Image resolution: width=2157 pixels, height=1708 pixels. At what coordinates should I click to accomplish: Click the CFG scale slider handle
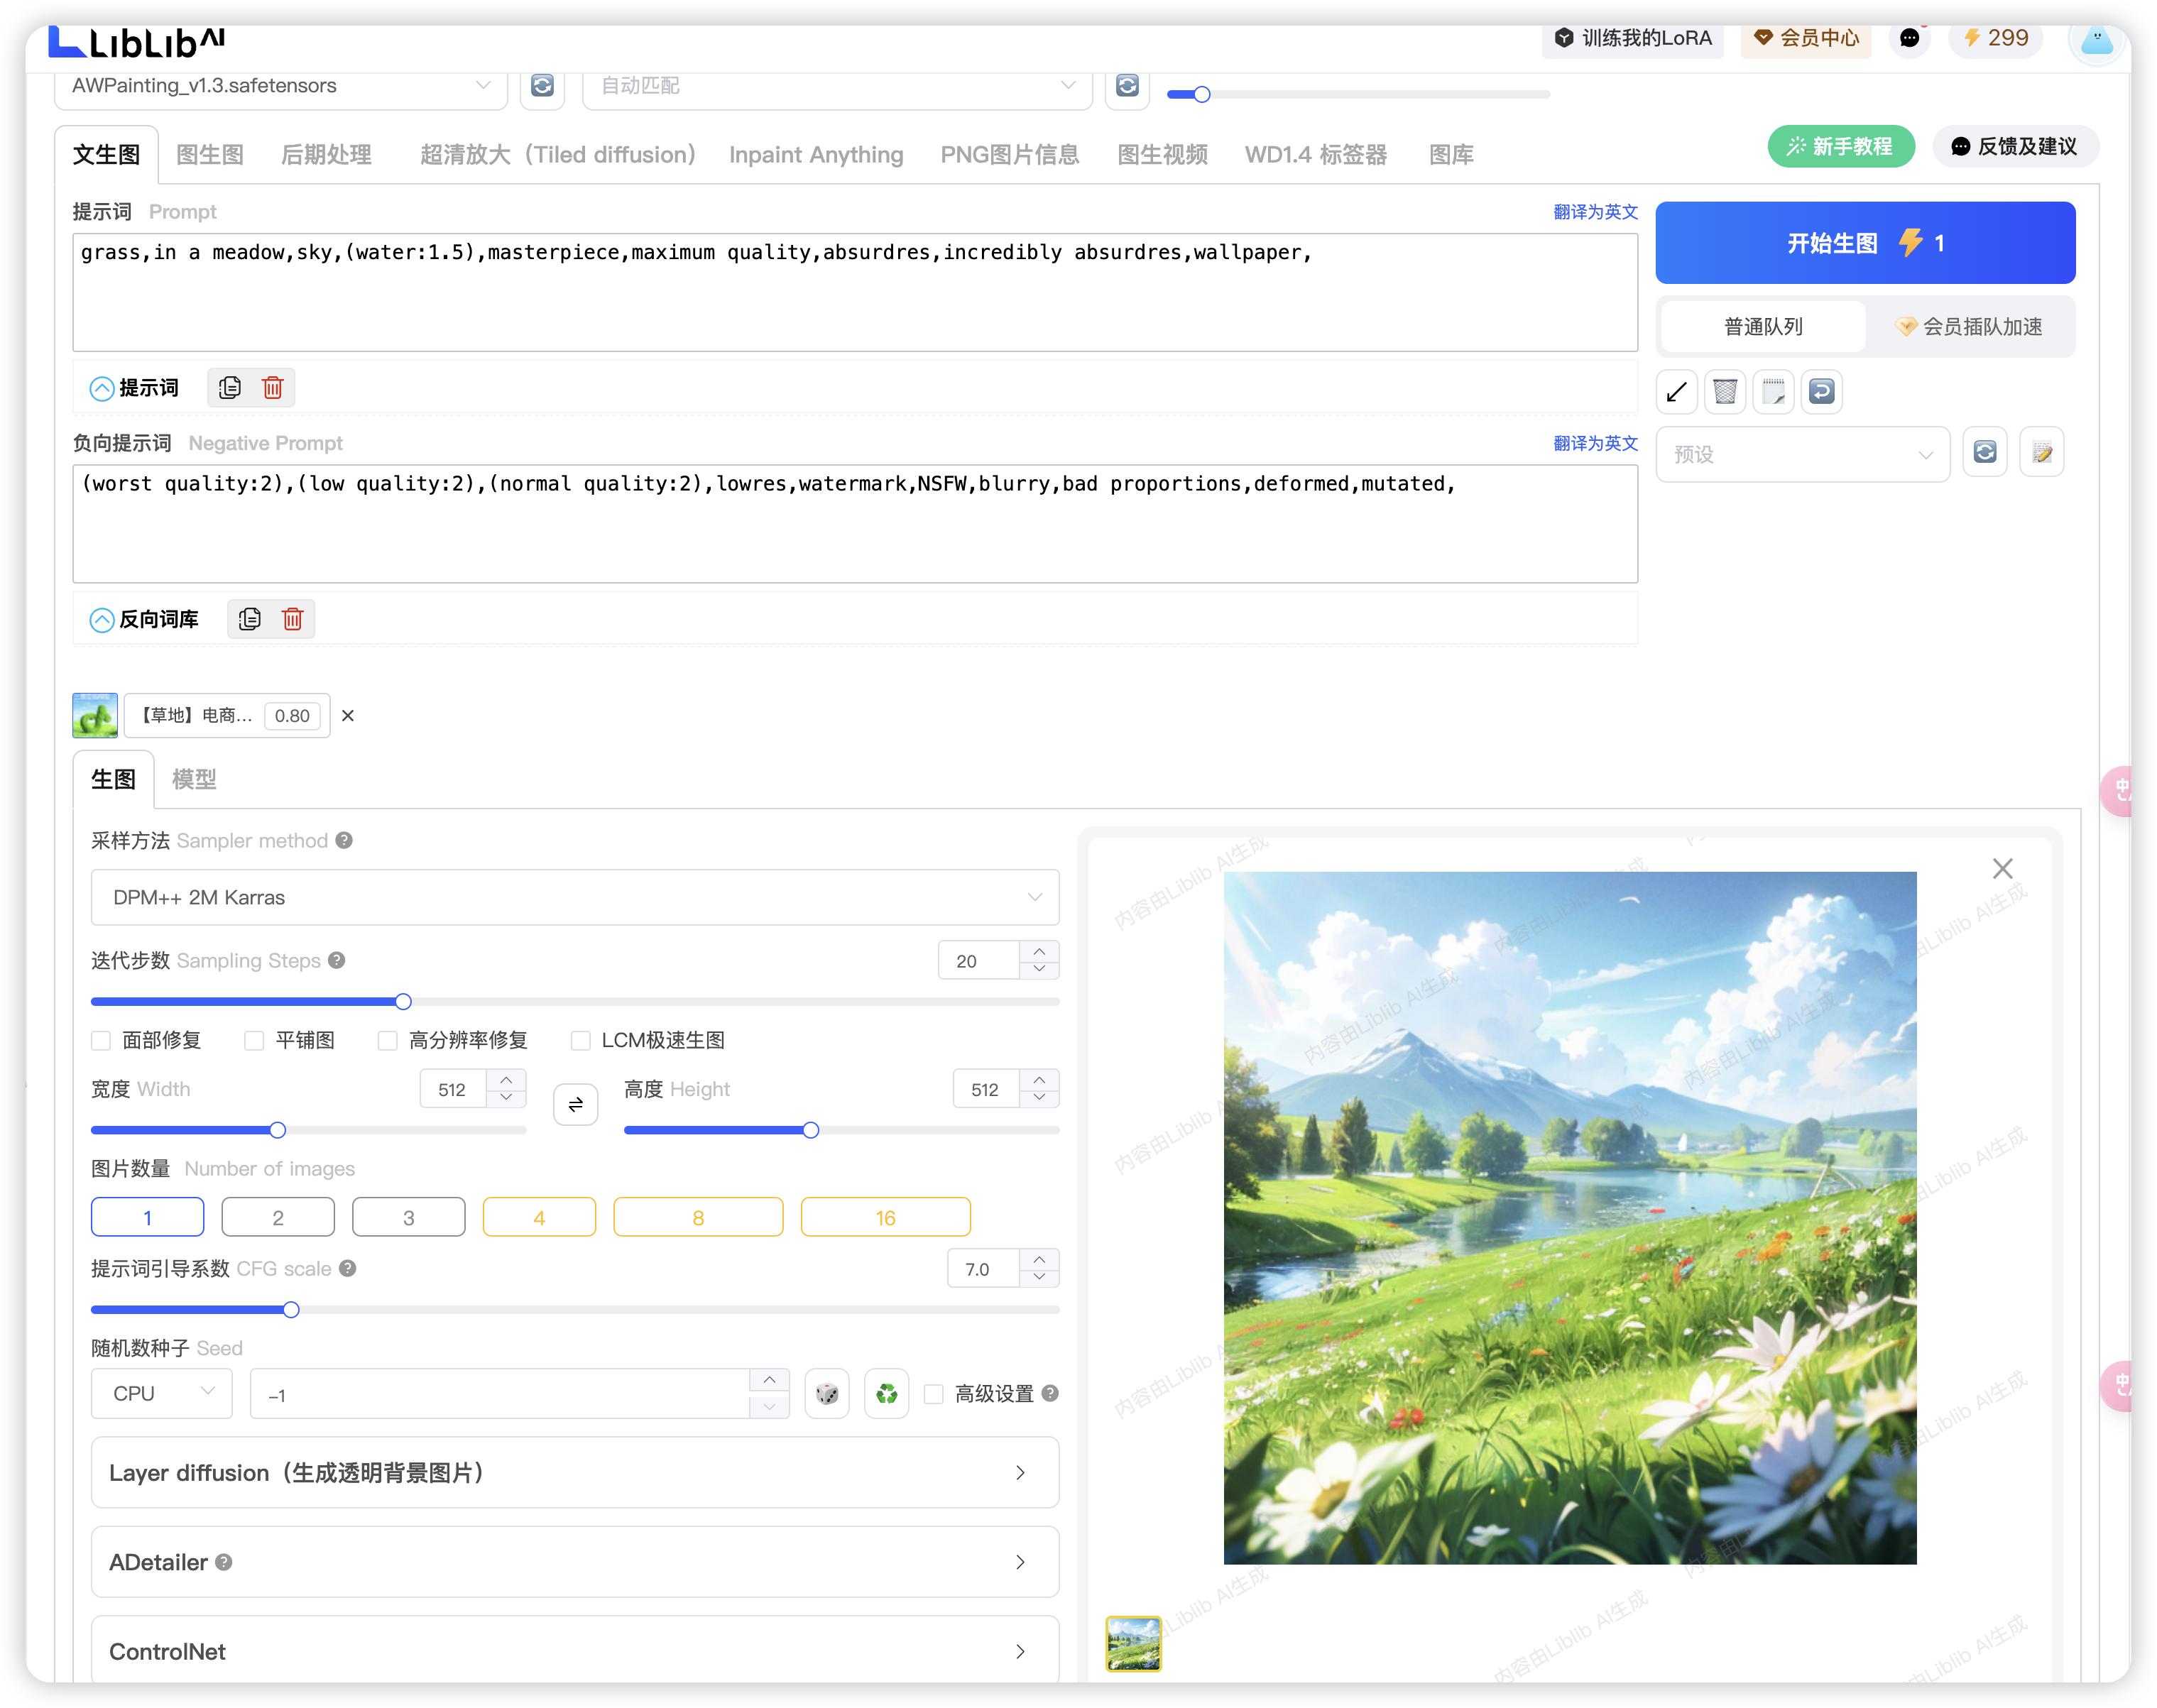click(x=291, y=1310)
